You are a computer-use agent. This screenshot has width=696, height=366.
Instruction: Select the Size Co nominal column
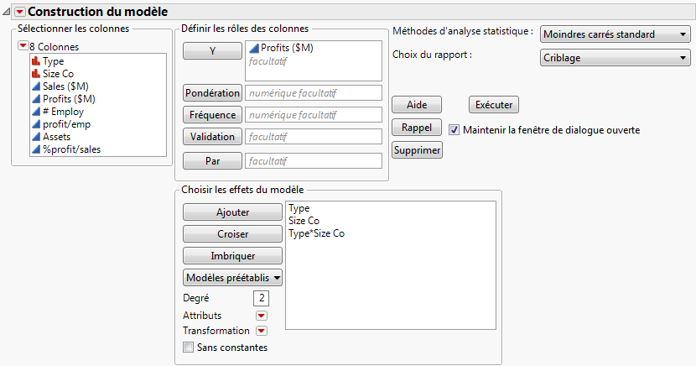tap(57, 74)
